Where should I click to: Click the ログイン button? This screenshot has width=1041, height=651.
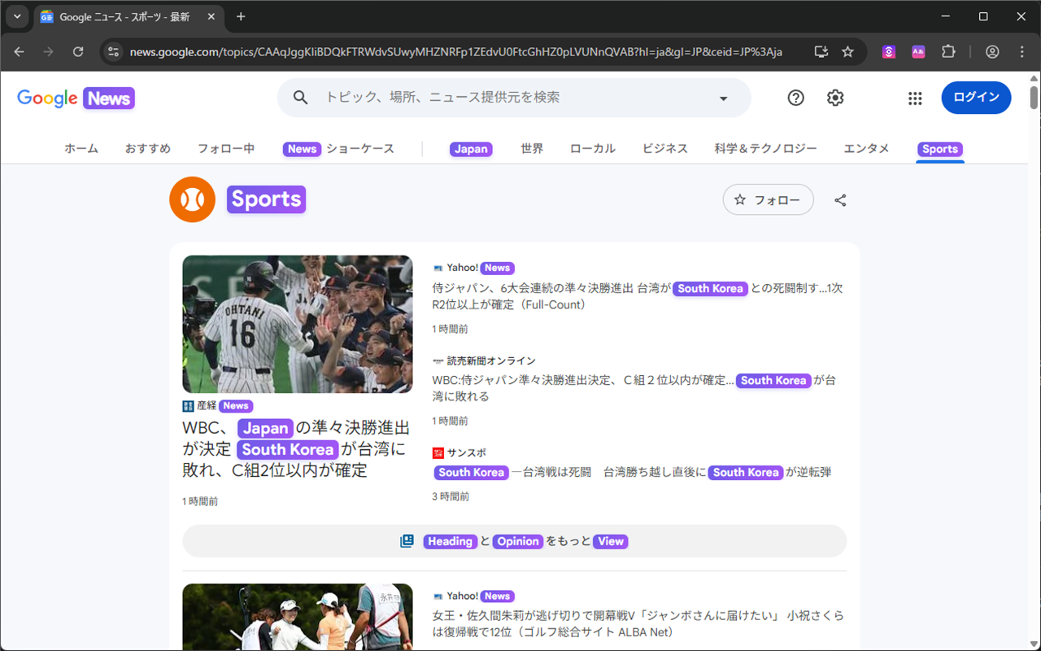pyautogui.click(x=976, y=97)
